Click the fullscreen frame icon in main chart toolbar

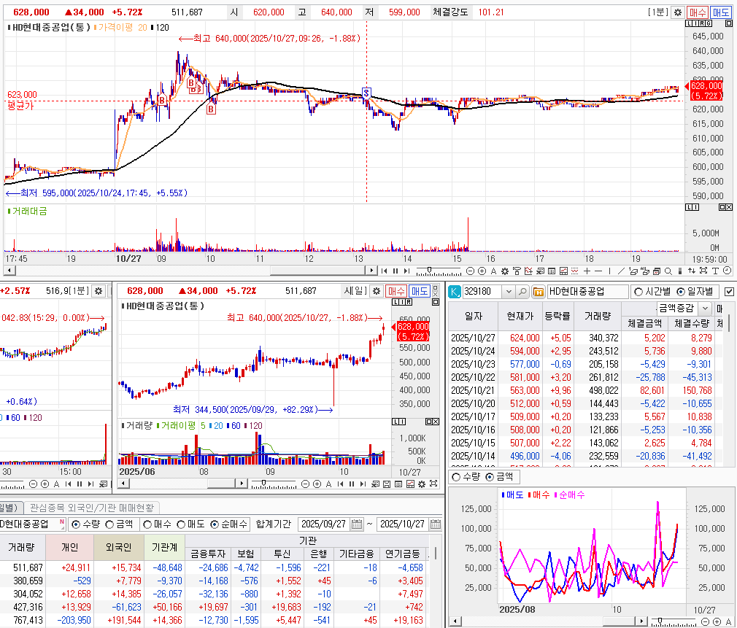pos(703,271)
